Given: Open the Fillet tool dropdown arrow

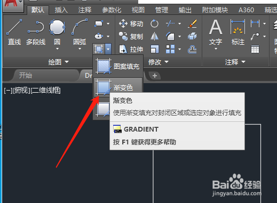Looking at the screenshot, I should coord(179,36).
